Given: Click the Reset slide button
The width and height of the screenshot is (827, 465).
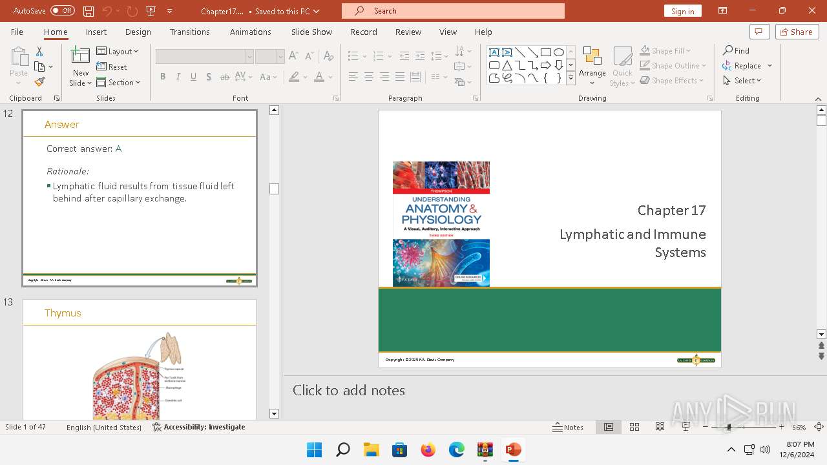Looking at the screenshot, I should [x=112, y=67].
